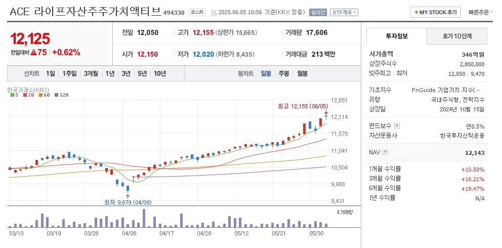The height and width of the screenshot is (248, 502).
Task: Click the red up-arrow price change icon
Action: tap(33, 52)
